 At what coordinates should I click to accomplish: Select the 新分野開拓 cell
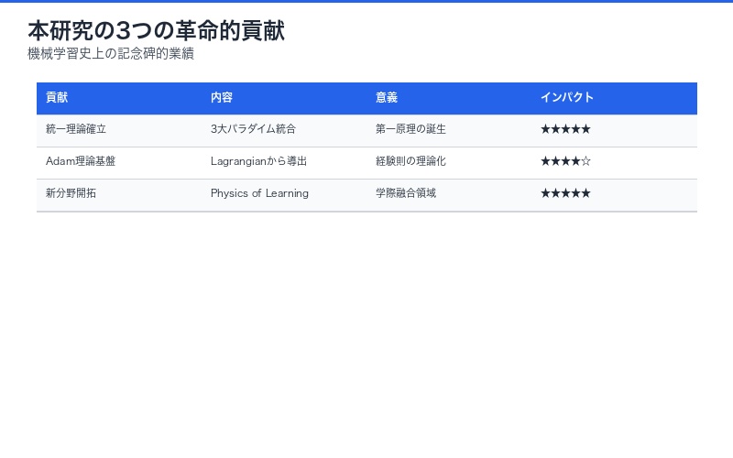(71, 193)
